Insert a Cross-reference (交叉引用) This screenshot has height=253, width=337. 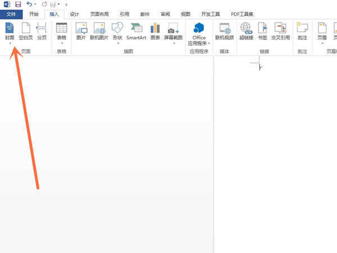280,31
